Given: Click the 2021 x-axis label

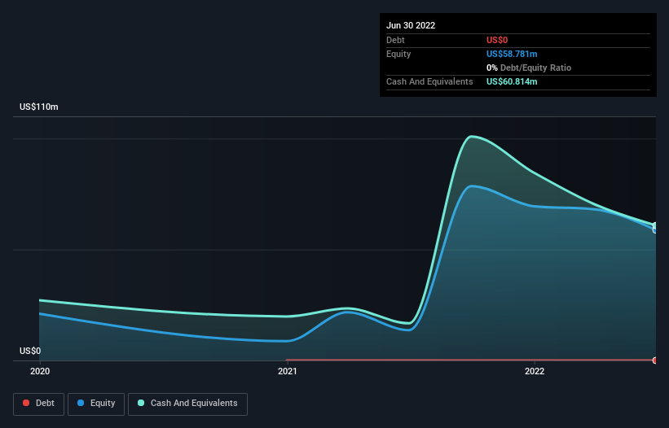Looking at the screenshot, I should click(288, 371).
